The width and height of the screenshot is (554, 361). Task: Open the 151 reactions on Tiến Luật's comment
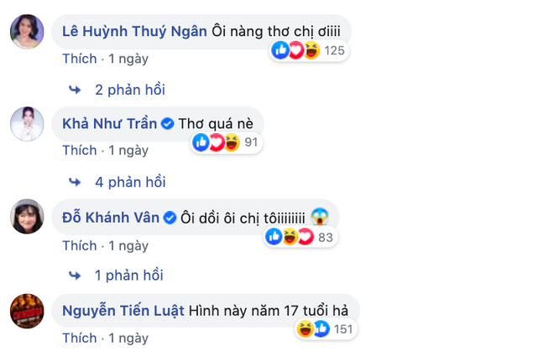[326, 330]
